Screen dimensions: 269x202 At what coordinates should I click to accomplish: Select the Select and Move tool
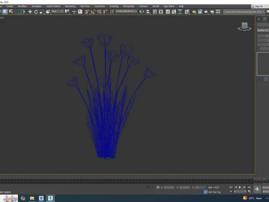point(30,12)
